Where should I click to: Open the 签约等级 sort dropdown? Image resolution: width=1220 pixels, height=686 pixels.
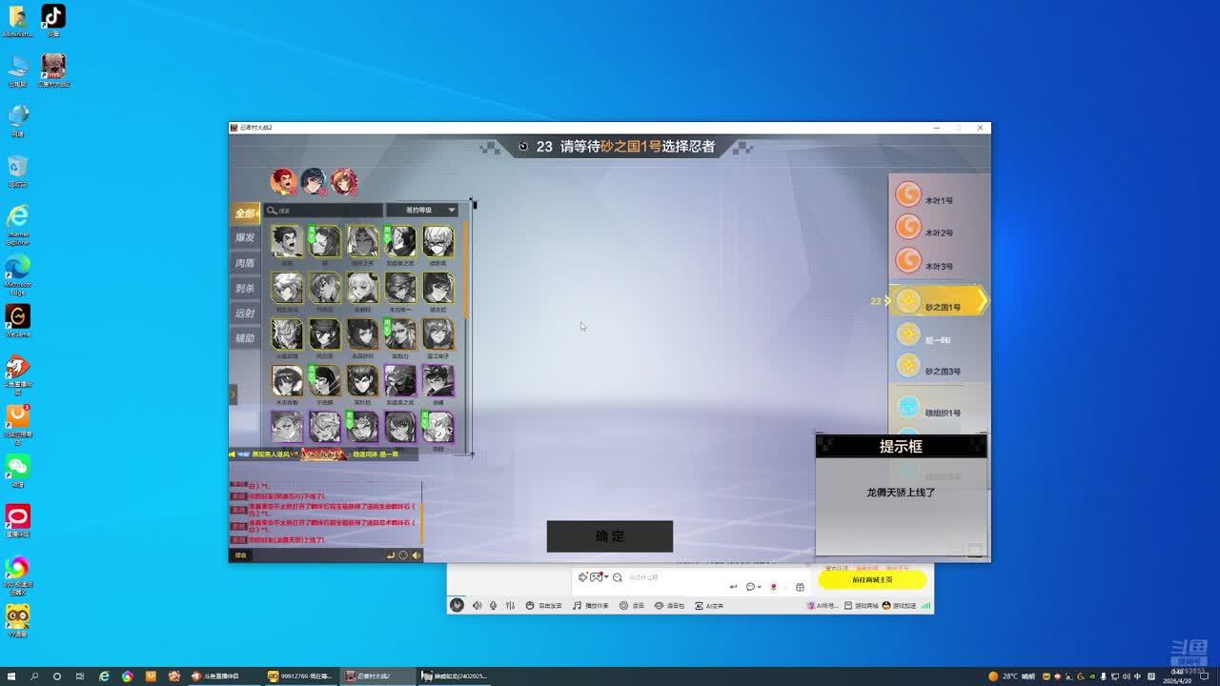[422, 211]
